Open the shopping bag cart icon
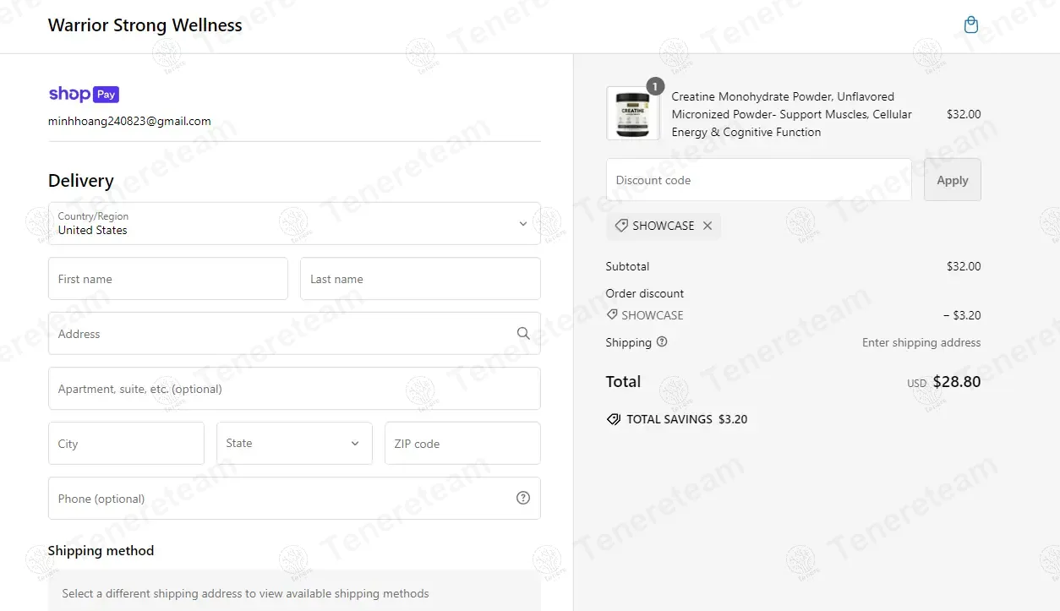 (x=971, y=25)
